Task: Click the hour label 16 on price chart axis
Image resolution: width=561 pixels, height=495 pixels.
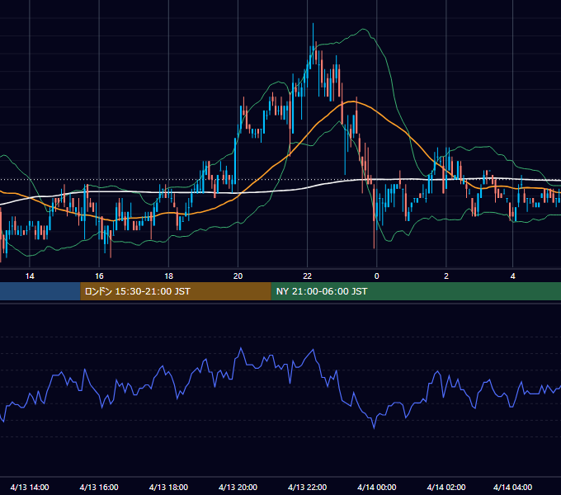Action: click(99, 276)
